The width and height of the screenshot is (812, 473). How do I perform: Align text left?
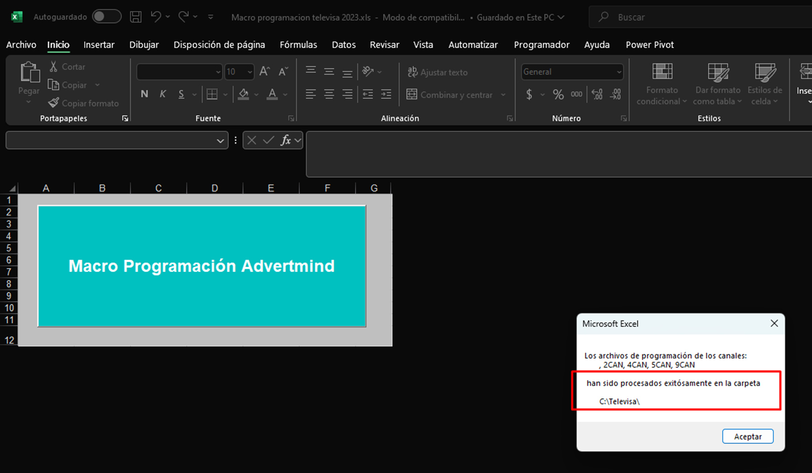tap(311, 94)
